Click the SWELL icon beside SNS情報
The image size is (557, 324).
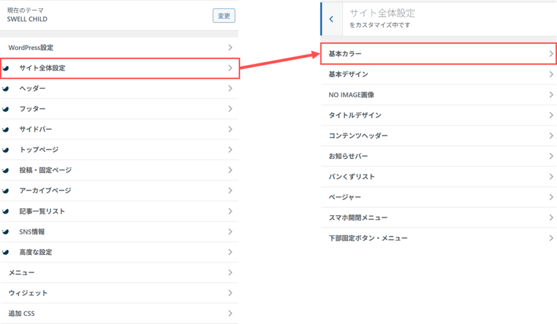point(5,232)
